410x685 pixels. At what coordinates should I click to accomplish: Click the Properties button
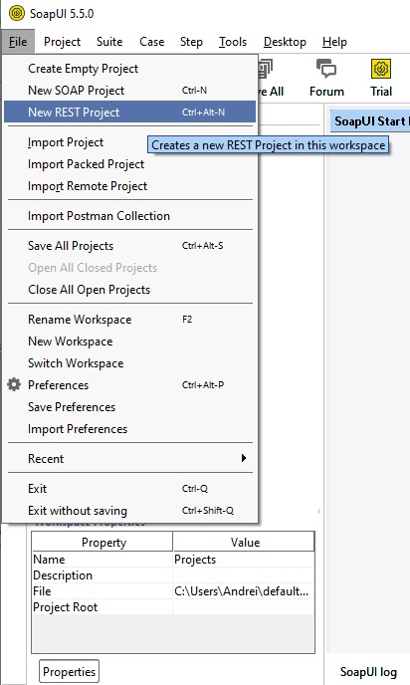click(69, 671)
